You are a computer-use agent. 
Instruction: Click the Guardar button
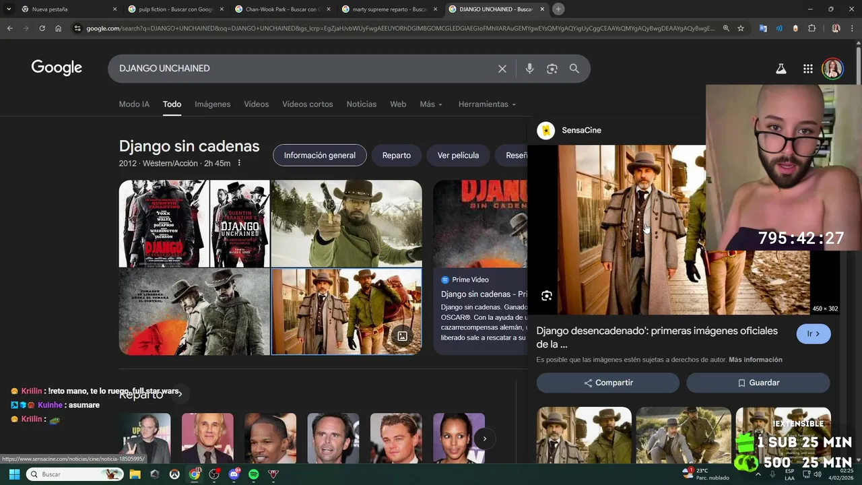[758, 383]
